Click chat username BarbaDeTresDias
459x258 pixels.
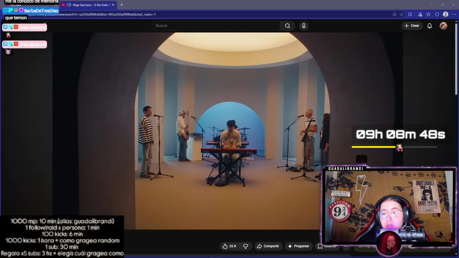coord(41,11)
